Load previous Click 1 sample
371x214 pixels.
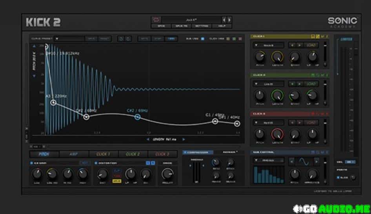tap(292, 45)
